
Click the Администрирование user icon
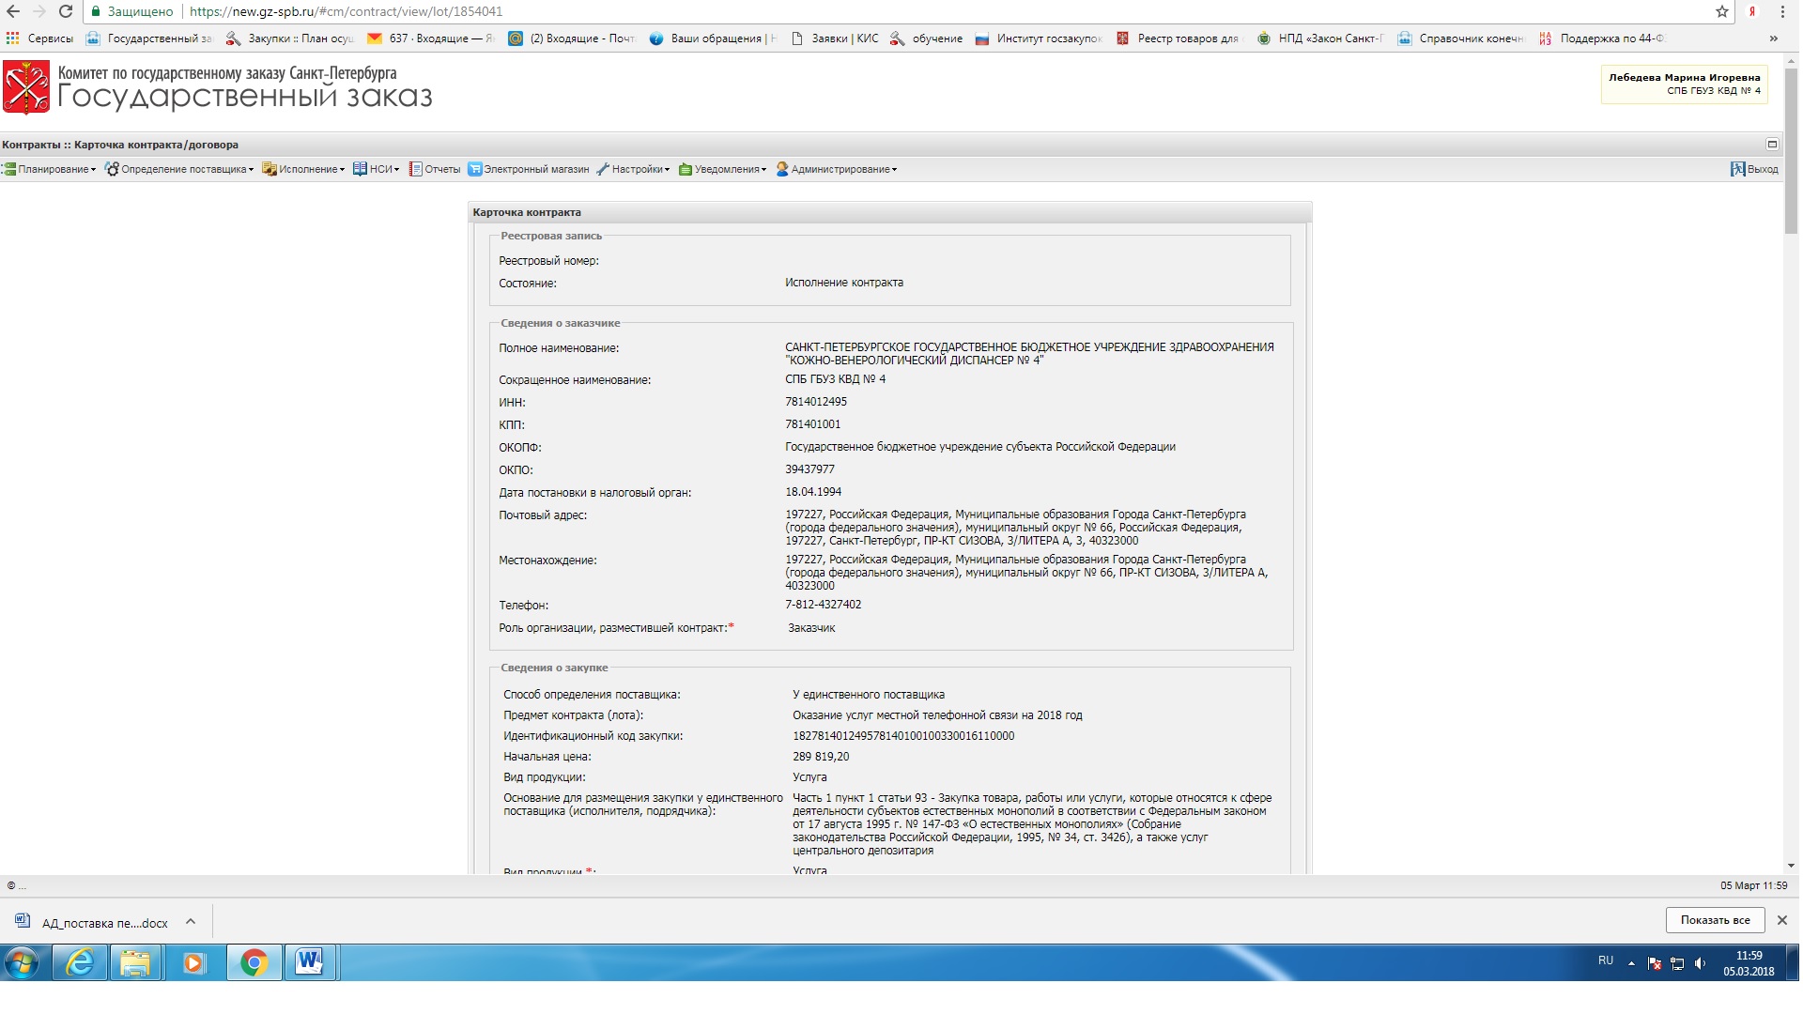pyautogui.click(x=782, y=170)
